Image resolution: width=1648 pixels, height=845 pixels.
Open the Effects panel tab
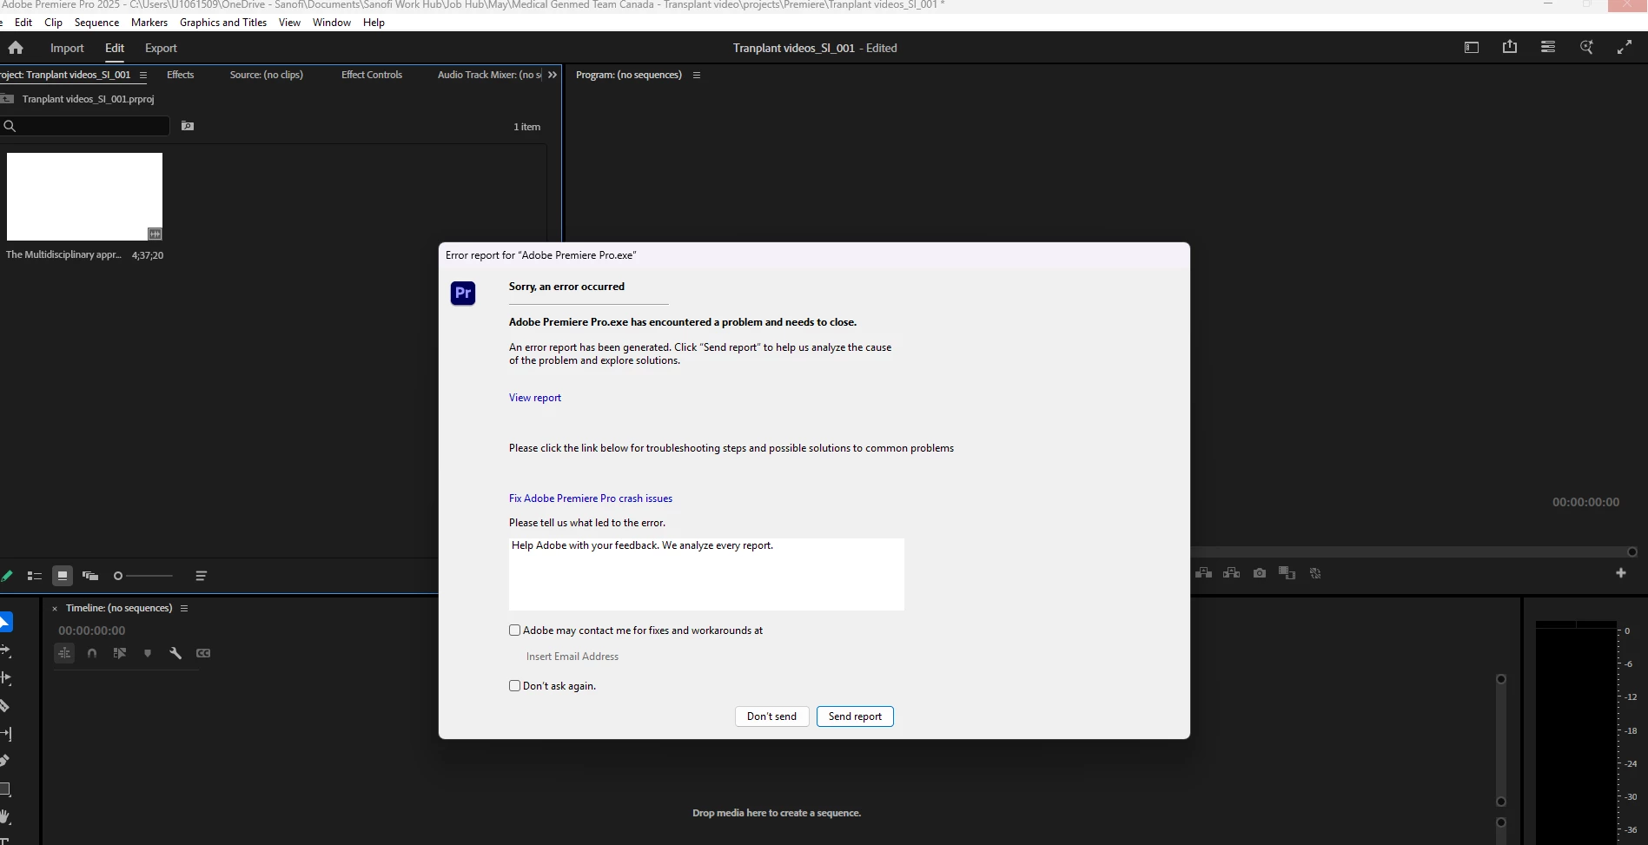[x=181, y=75]
